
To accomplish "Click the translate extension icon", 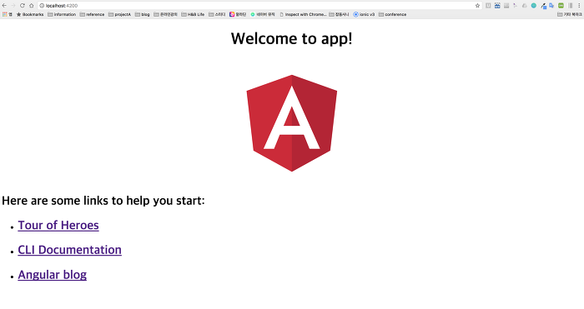I will (x=551, y=6).
